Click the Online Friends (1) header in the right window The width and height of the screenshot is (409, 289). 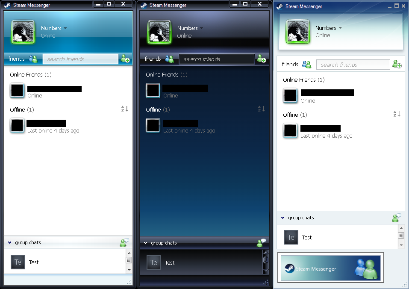click(x=304, y=80)
